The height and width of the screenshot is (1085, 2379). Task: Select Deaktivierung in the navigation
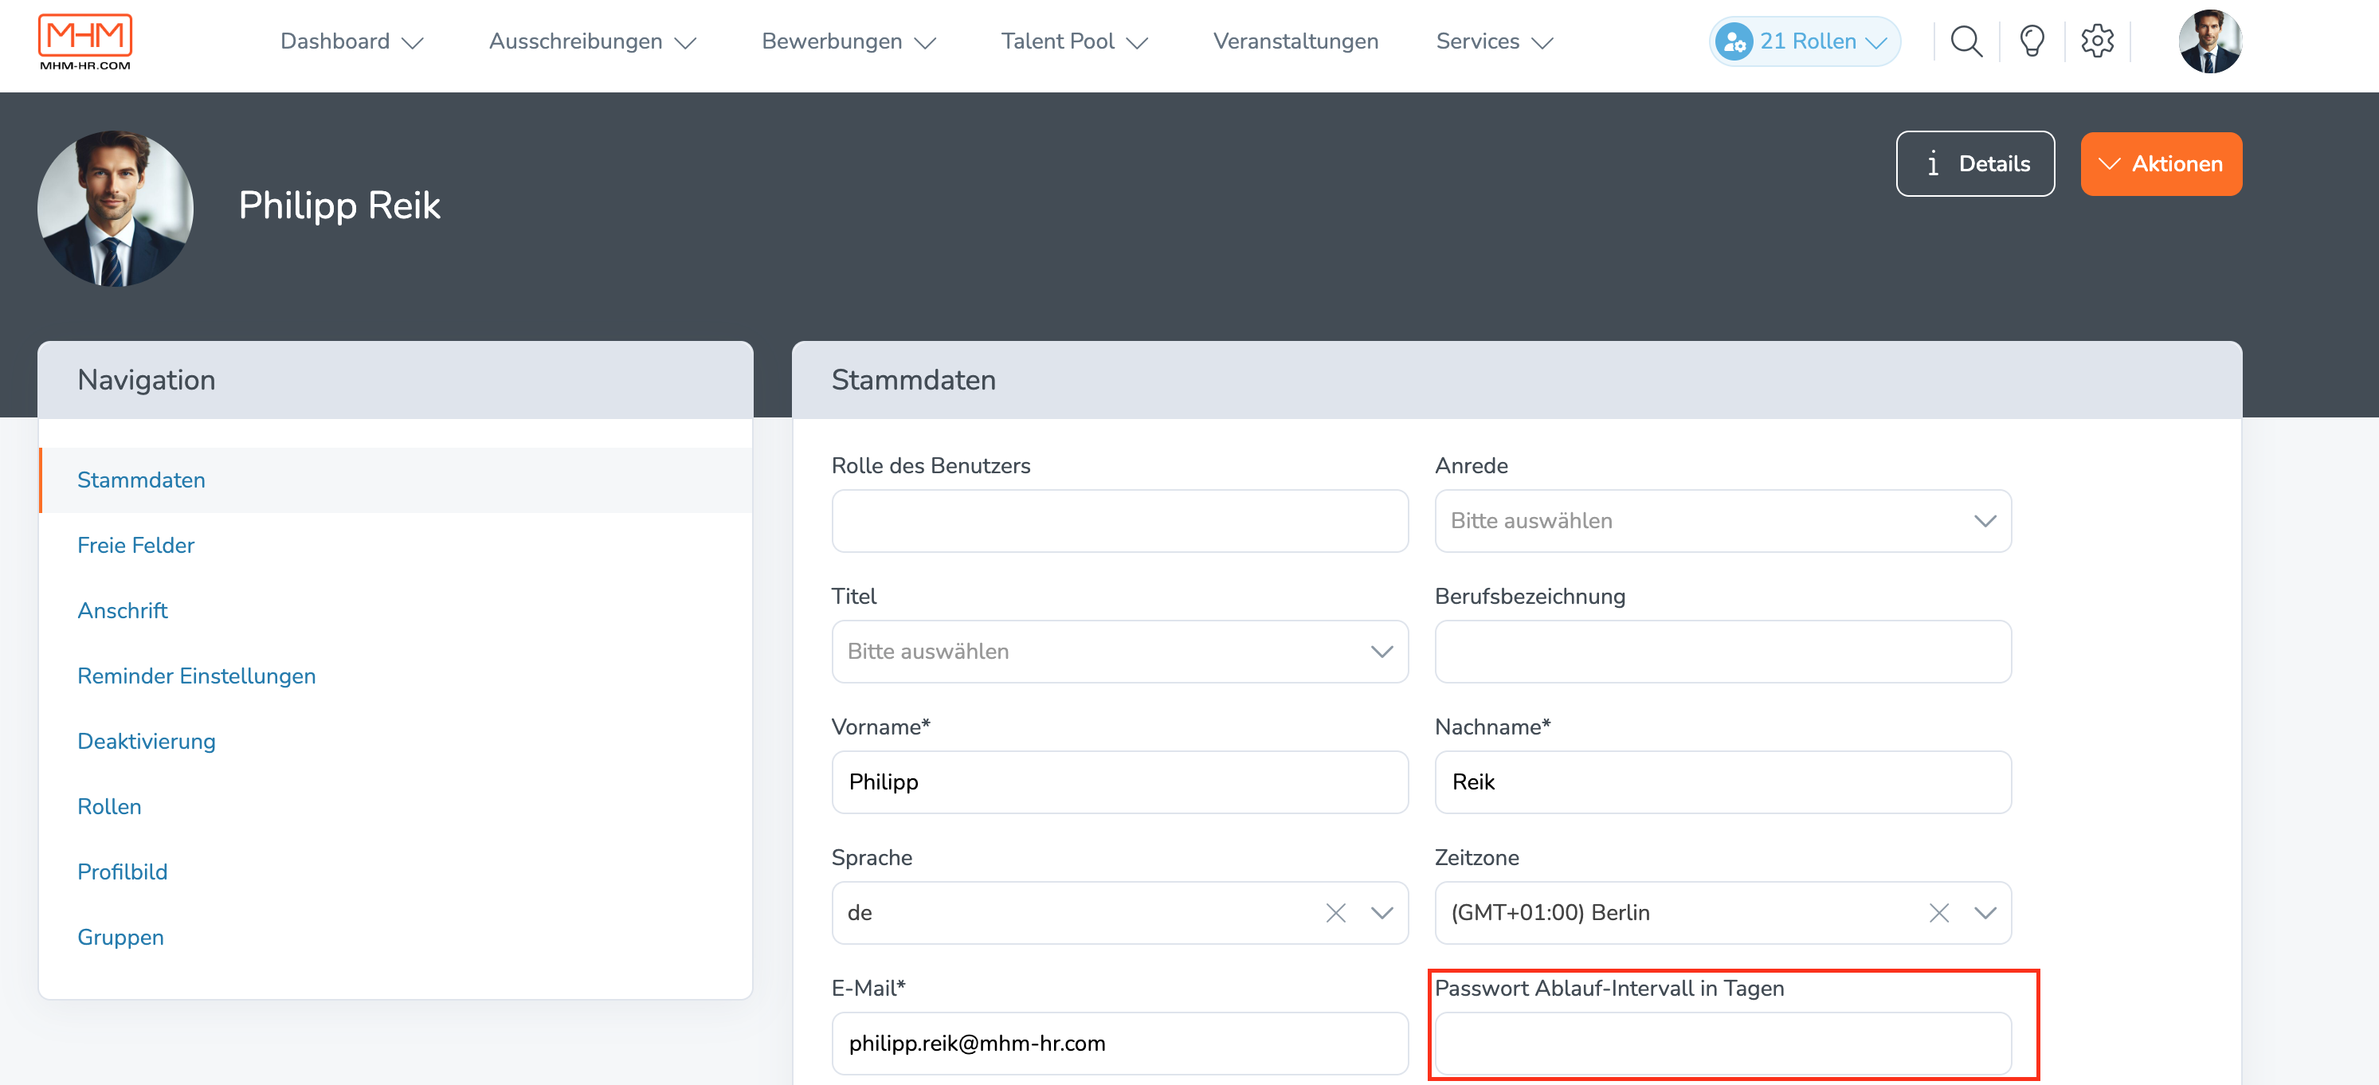tap(146, 742)
